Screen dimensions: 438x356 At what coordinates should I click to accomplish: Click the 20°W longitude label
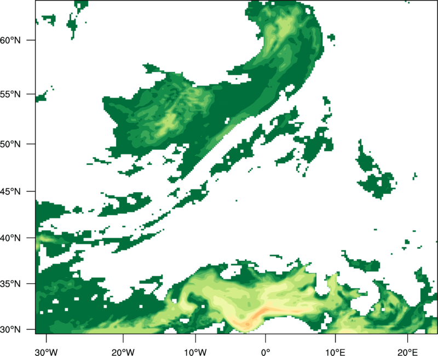tap(123, 352)
